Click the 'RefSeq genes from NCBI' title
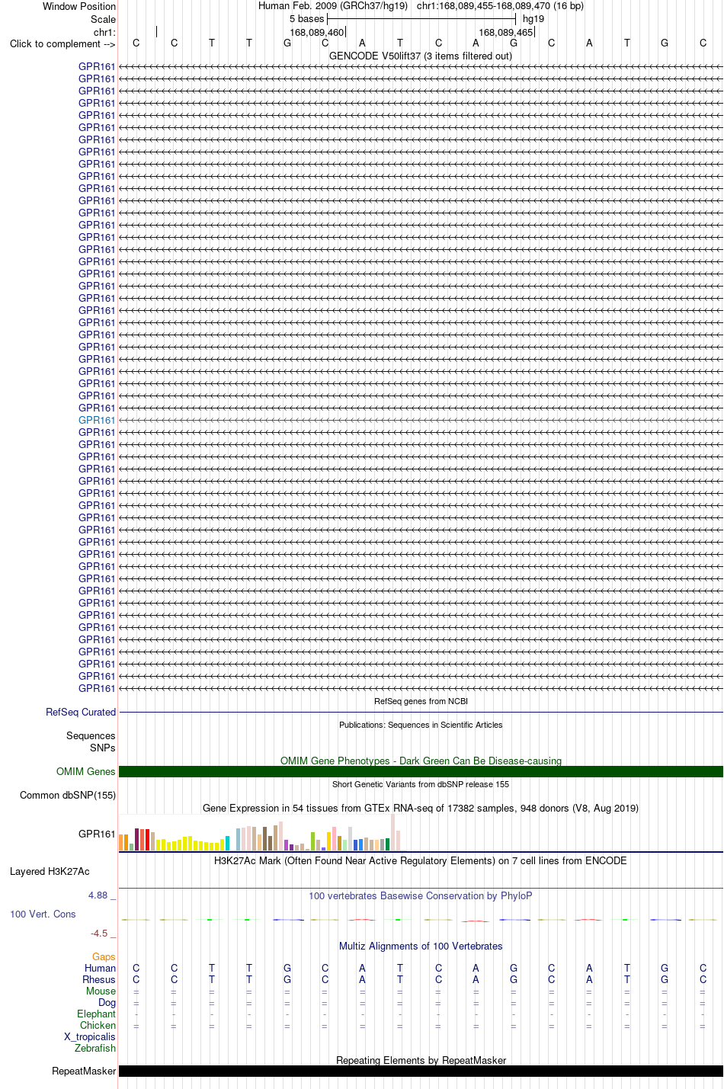724x1089 pixels. pos(421,701)
